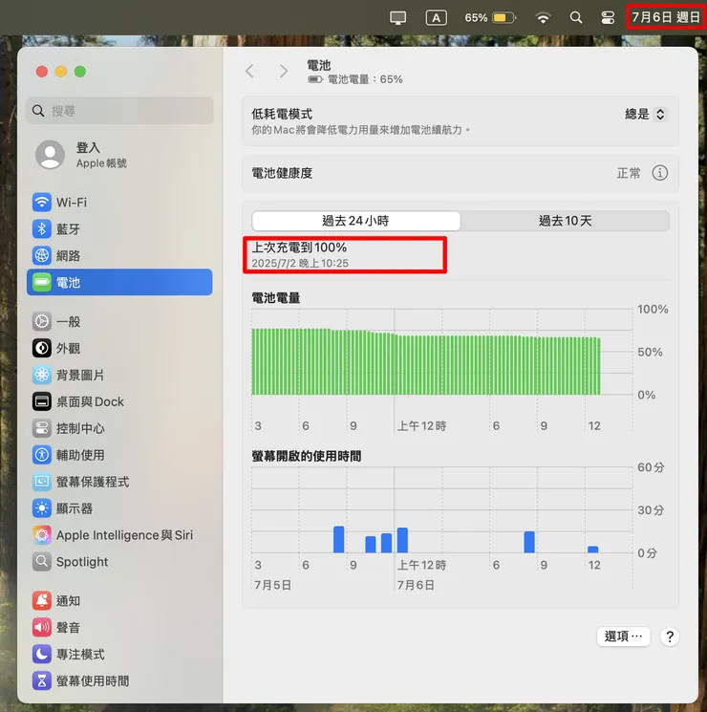Click the 搜尋 search field
The image size is (707, 712).
(x=119, y=110)
